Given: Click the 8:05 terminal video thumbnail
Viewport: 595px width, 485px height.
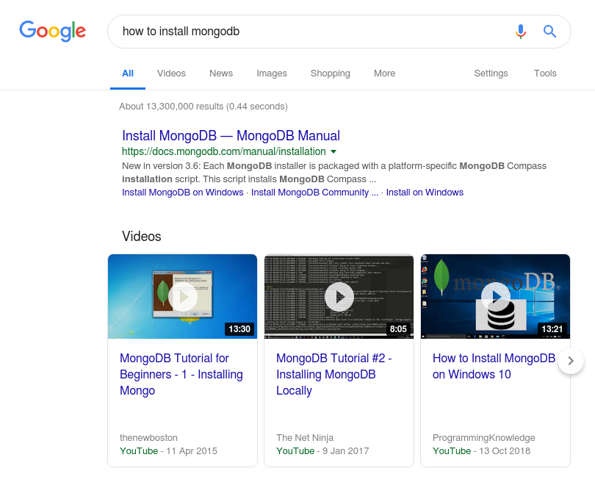Looking at the screenshot, I should pyautogui.click(x=339, y=296).
